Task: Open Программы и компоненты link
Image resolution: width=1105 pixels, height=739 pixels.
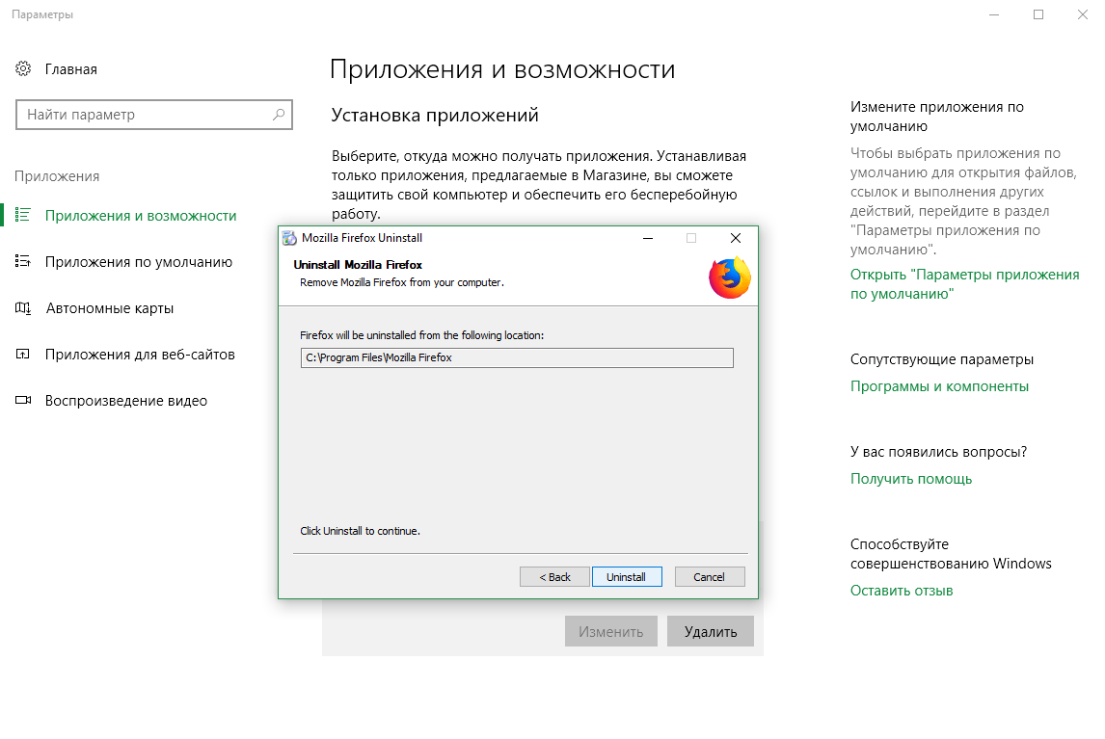Action: click(939, 386)
